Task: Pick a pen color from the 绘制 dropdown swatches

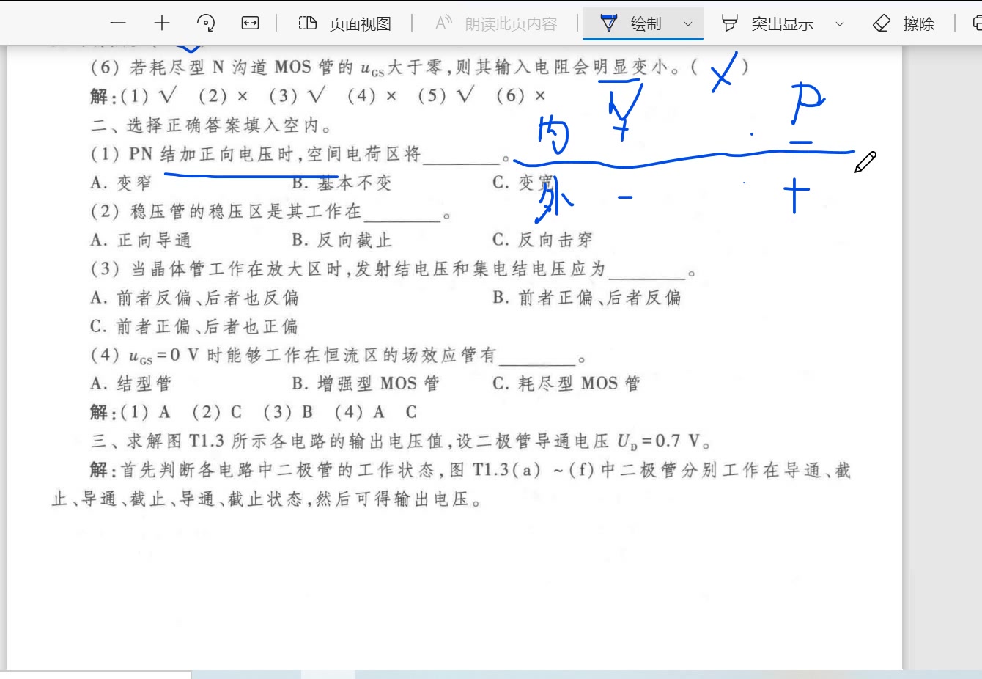Action: [x=687, y=23]
